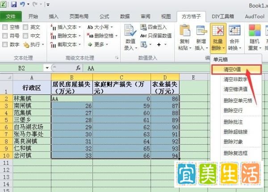Switch to the DIY工具箱 tab
268x192 pixels.
coord(223,17)
